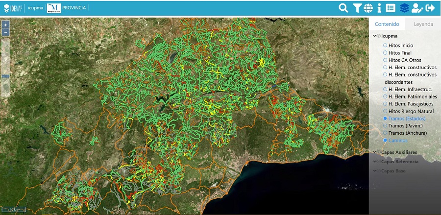Enable the Hitos Inicio layer
The height and width of the screenshot is (215, 441).
385,45
